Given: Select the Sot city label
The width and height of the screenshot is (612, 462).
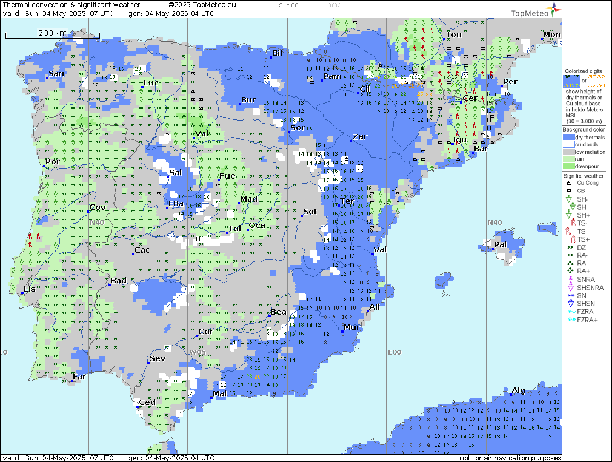Looking at the screenshot, I should (x=310, y=212).
